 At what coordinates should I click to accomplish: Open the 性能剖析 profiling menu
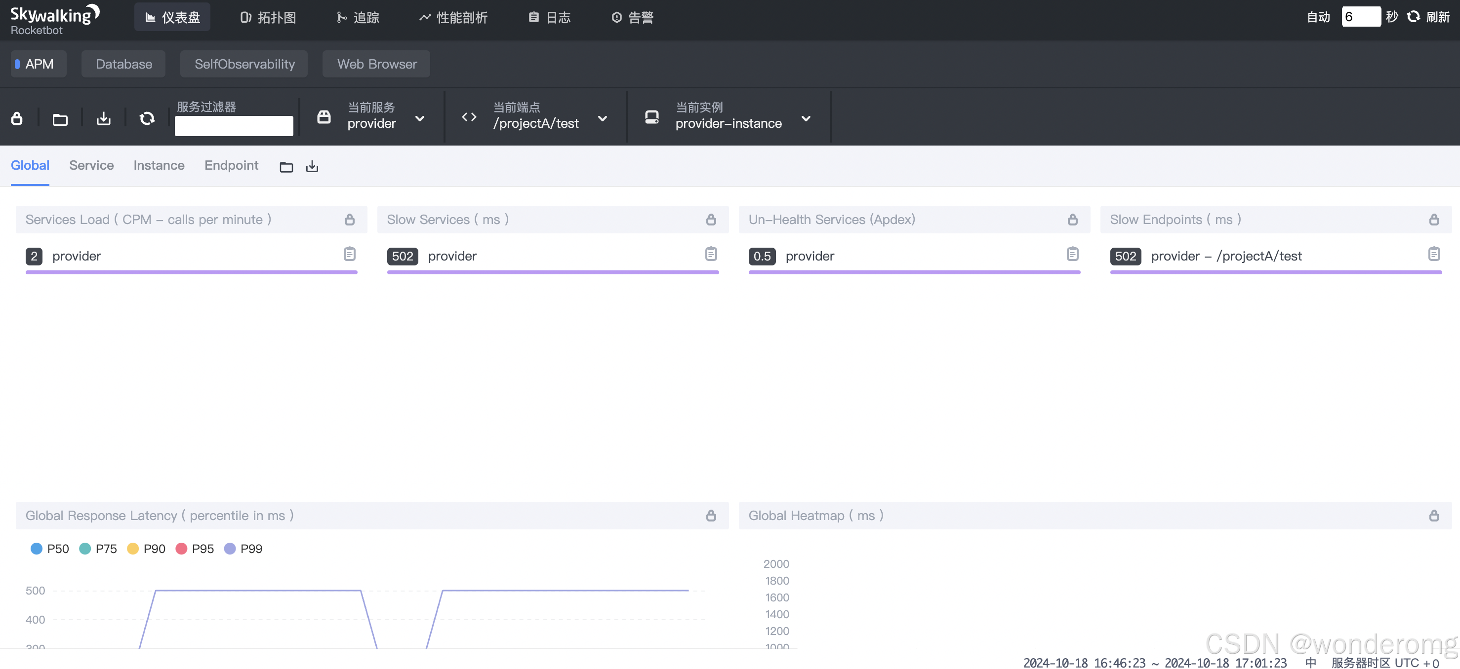pos(453,18)
